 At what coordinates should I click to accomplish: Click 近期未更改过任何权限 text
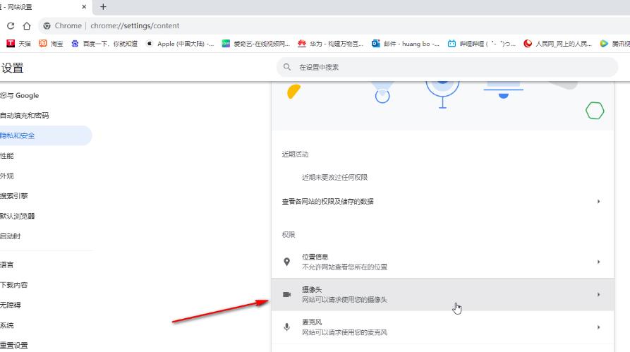coord(334,177)
